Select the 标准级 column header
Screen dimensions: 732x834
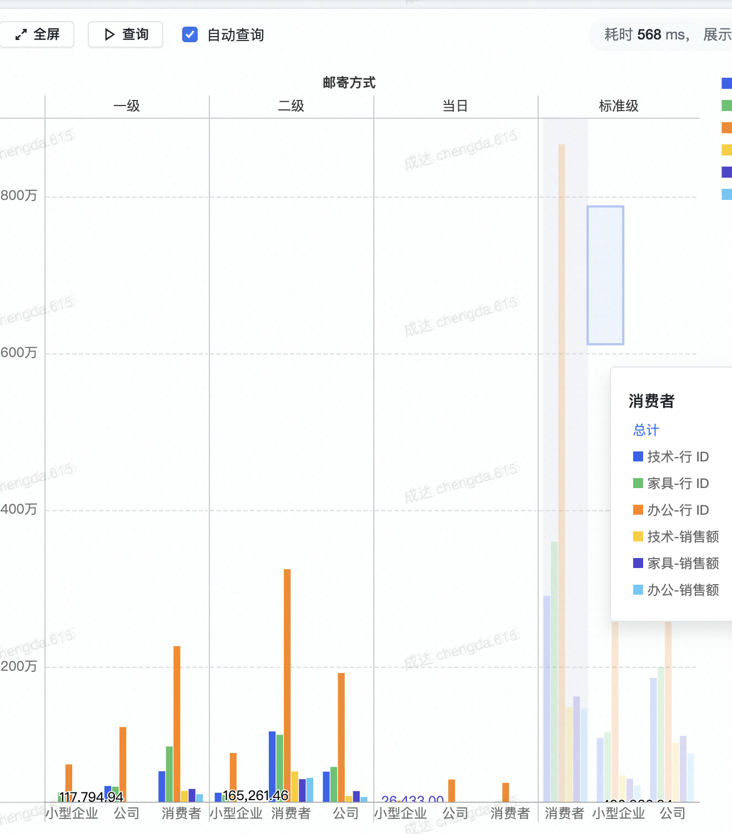619,106
